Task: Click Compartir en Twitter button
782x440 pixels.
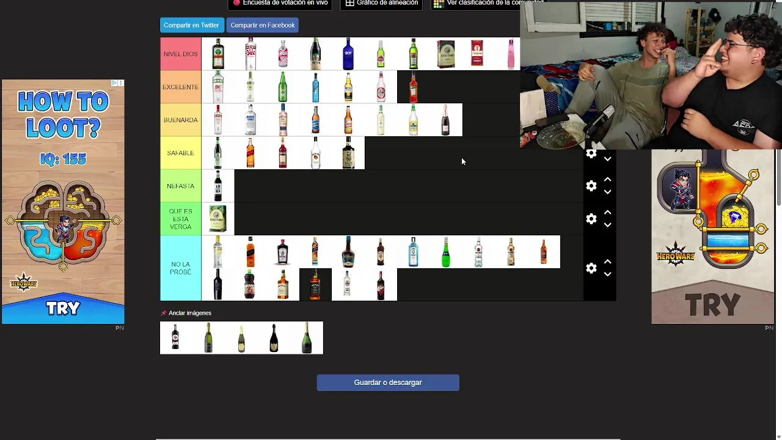Action: click(x=191, y=25)
